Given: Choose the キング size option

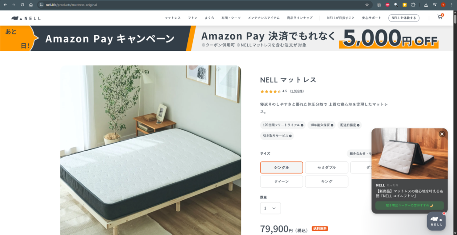Looking at the screenshot, I should [326, 181].
